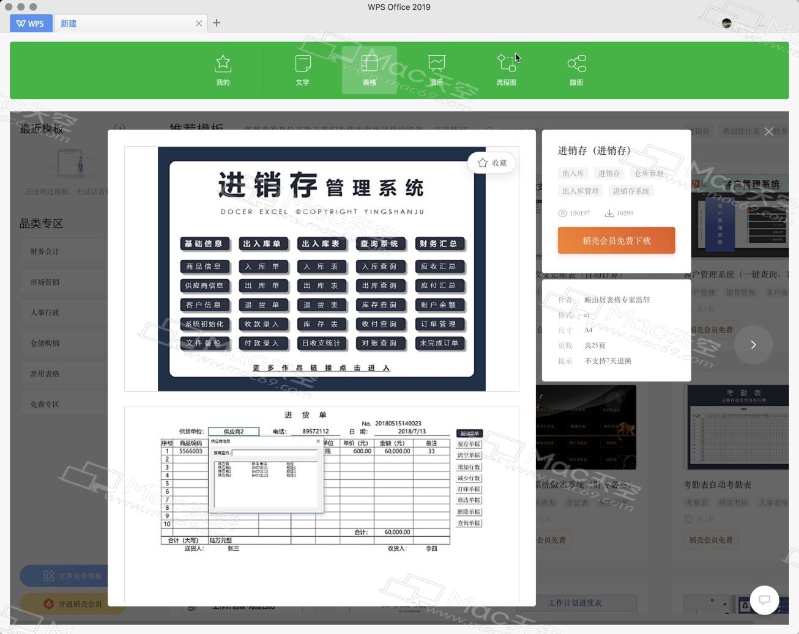The height and width of the screenshot is (634, 799).
Task: Click the 稻壳会员免费下载 download button
Action: (x=616, y=240)
